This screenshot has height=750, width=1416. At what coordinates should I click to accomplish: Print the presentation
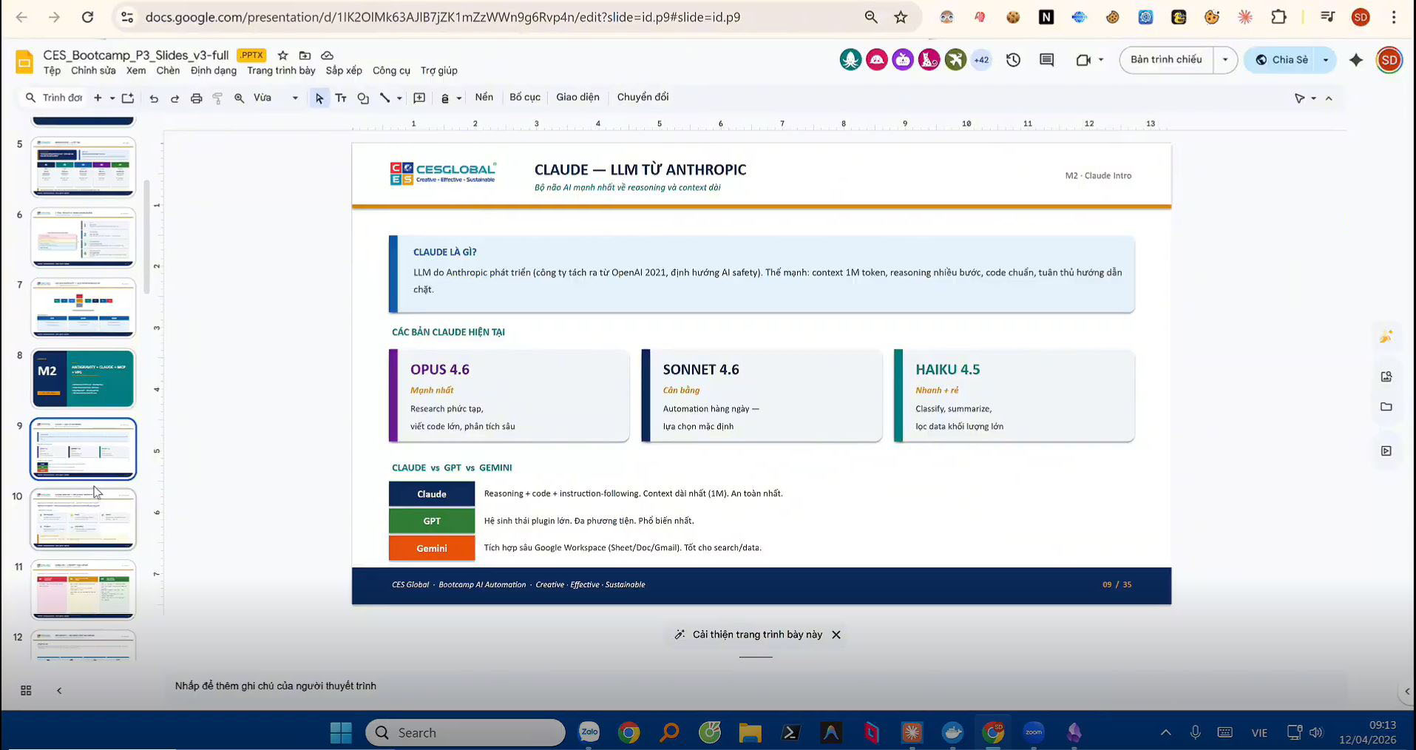point(196,97)
